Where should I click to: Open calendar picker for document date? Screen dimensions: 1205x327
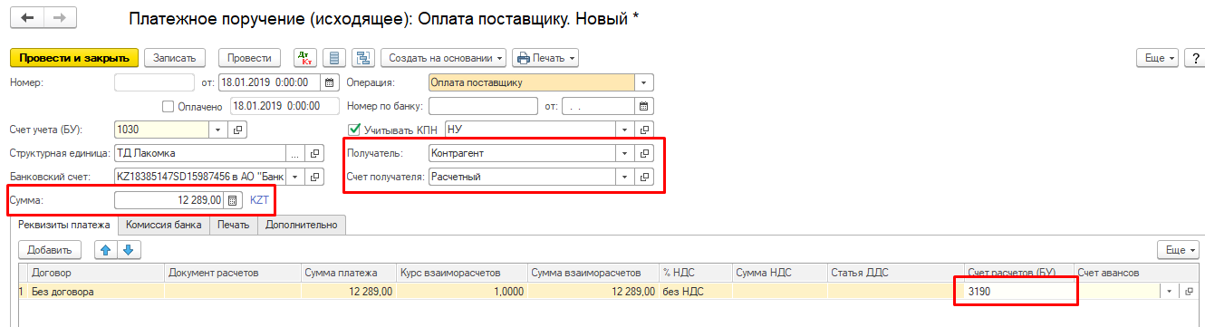[x=329, y=82]
